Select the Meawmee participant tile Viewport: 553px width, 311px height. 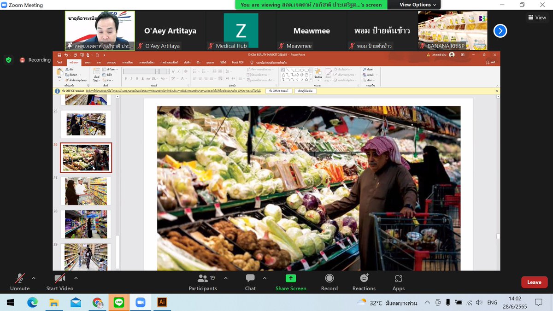click(312, 31)
